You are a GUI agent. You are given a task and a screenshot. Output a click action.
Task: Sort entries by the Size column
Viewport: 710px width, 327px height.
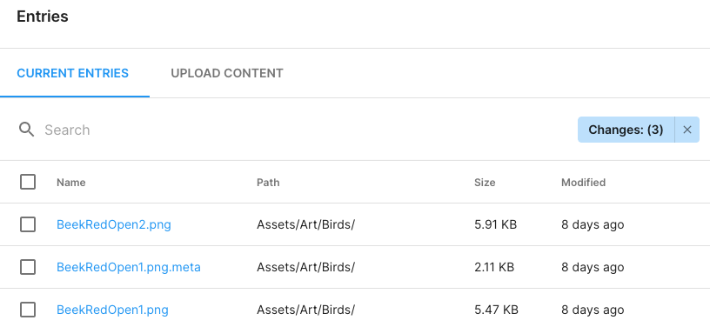[x=485, y=183]
